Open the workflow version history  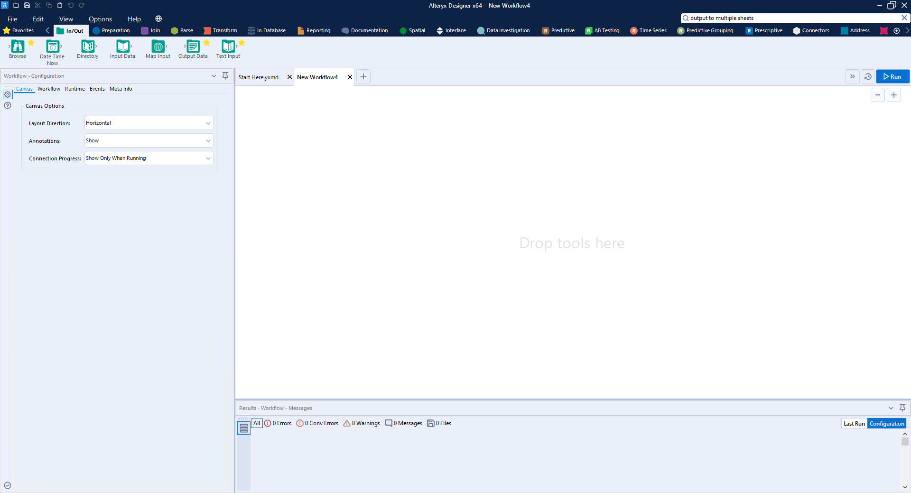[x=868, y=76]
